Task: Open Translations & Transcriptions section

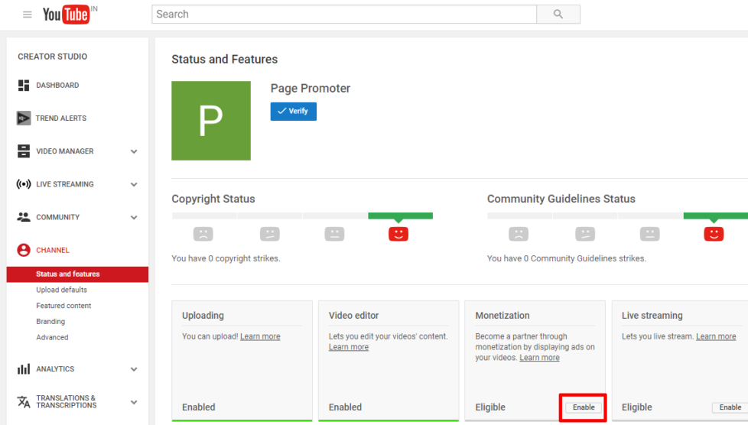Action: tap(67, 401)
